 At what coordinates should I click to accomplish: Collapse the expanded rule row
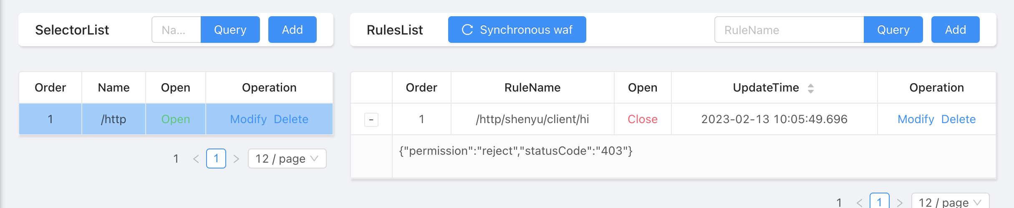(x=371, y=120)
